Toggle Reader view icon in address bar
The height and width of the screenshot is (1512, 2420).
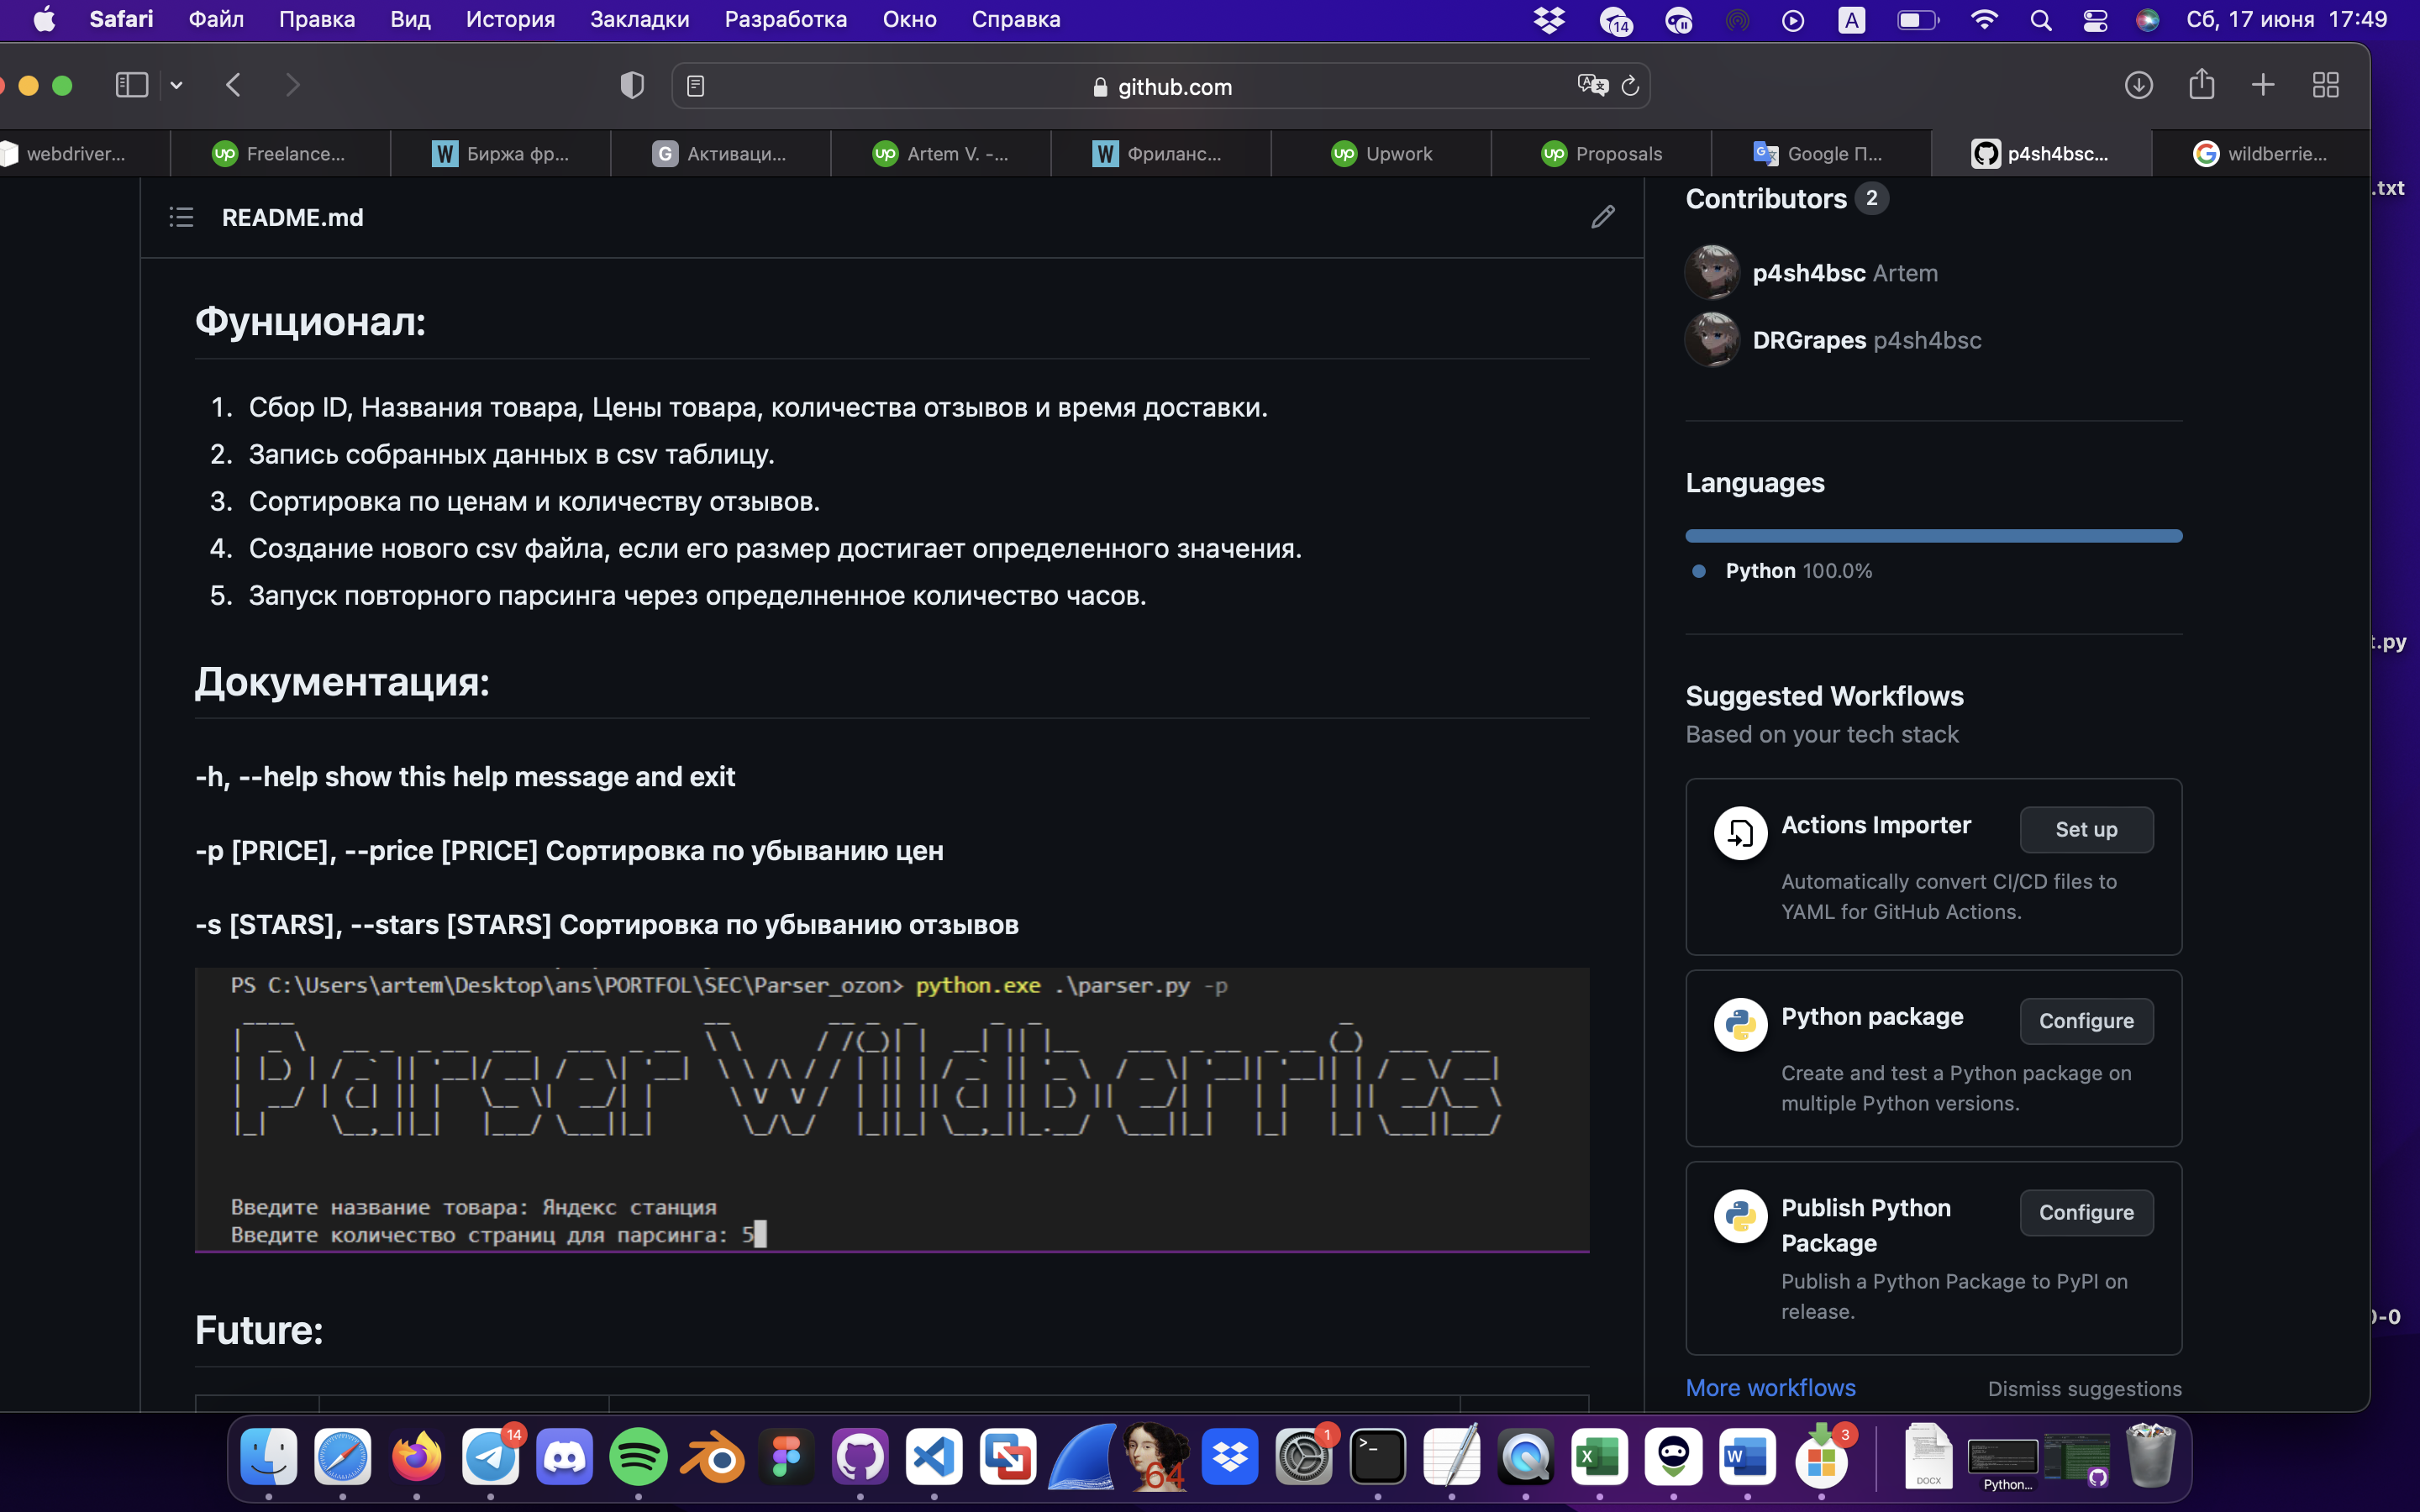696,86
